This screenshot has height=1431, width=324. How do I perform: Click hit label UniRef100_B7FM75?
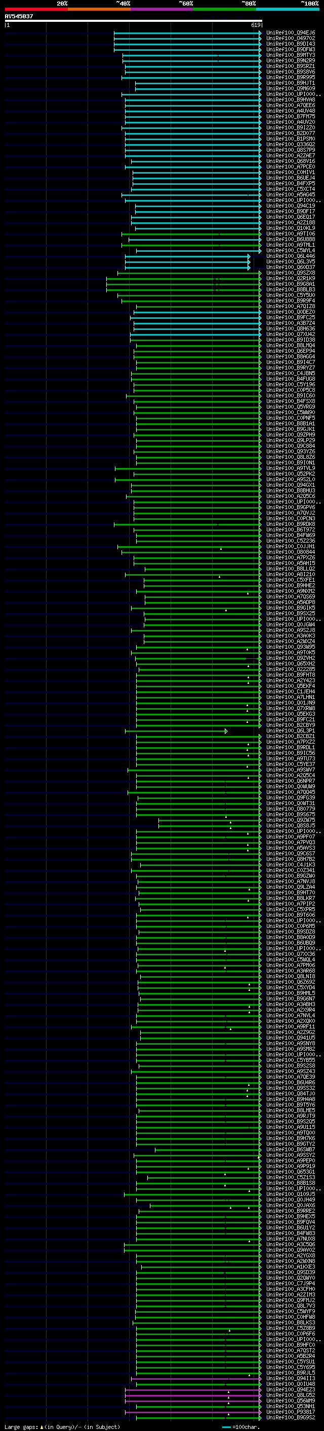point(290,116)
